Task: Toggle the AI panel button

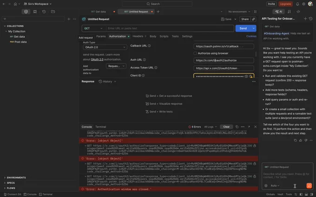Action: coord(278,12)
